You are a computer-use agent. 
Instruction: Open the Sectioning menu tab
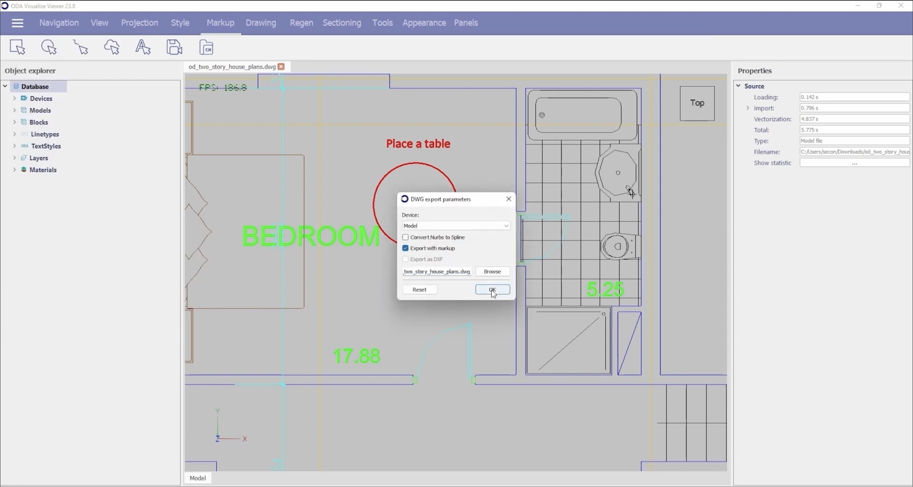point(342,23)
